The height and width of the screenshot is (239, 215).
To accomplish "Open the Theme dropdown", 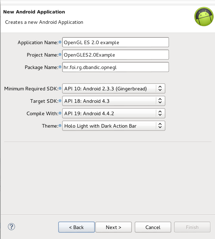I will click(x=114, y=126).
